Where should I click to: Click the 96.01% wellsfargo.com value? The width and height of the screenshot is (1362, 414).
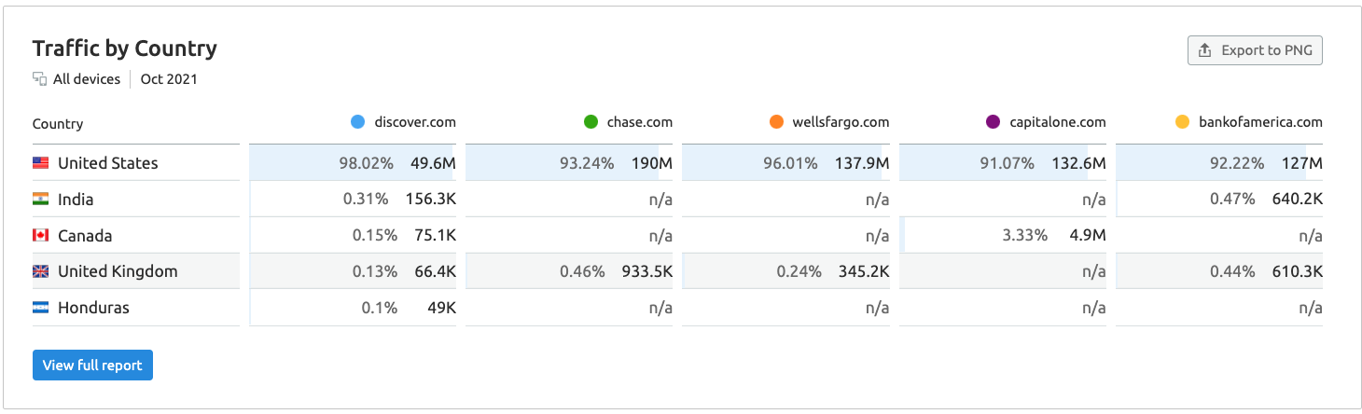click(790, 163)
